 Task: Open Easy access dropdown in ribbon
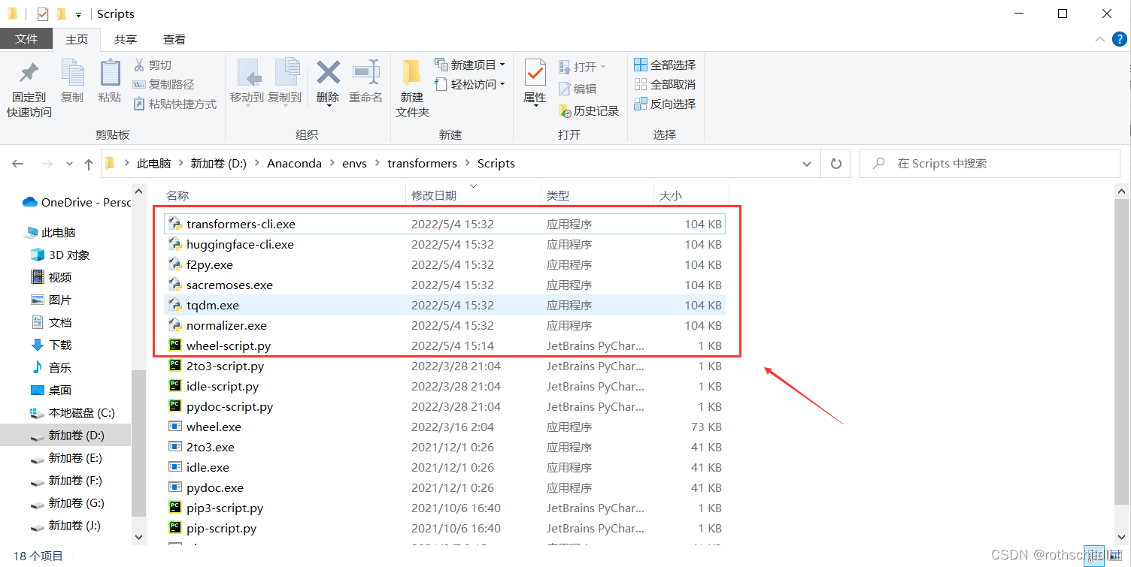502,84
